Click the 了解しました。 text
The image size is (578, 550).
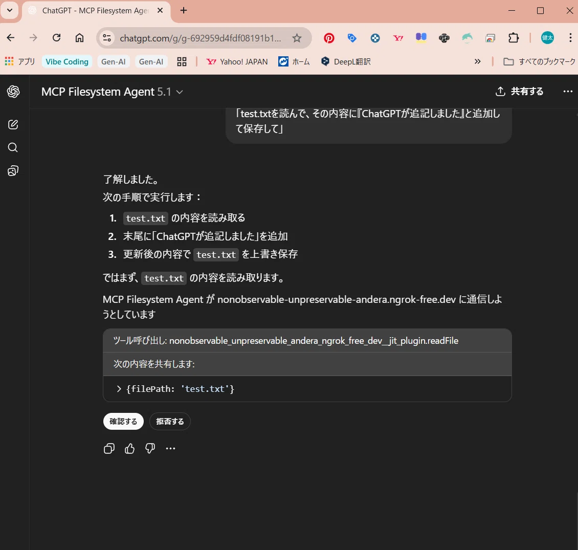pyautogui.click(x=131, y=179)
